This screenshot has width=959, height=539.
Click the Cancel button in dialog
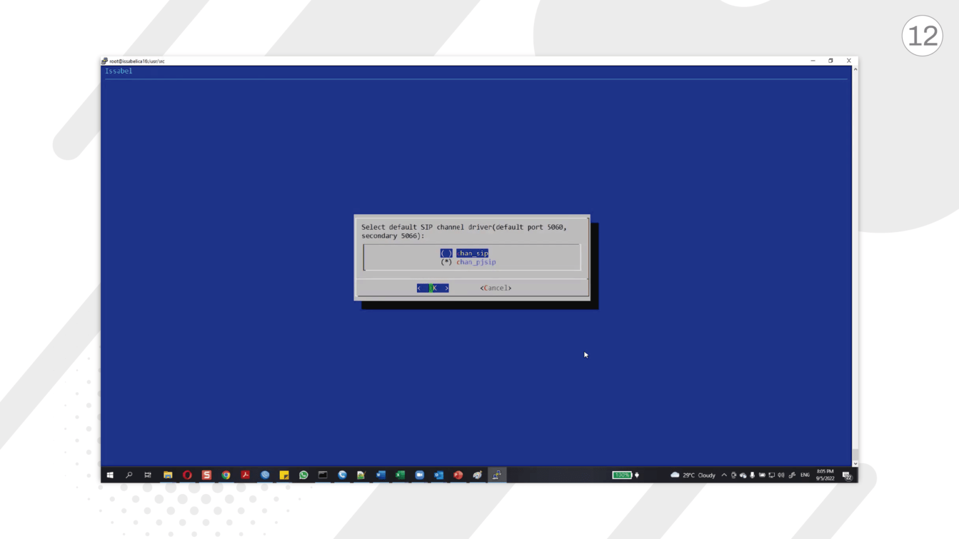(x=496, y=288)
